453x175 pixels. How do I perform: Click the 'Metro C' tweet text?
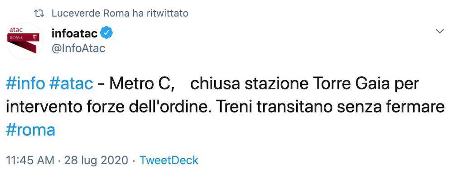[x=142, y=84]
